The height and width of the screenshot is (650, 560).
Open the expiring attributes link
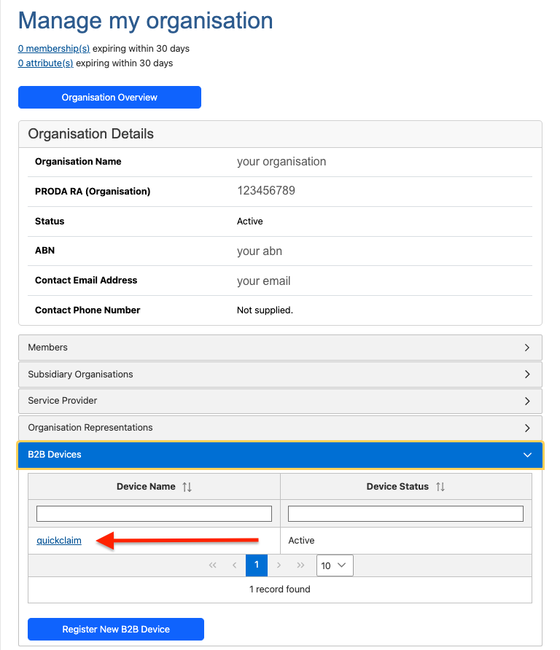point(45,63)
